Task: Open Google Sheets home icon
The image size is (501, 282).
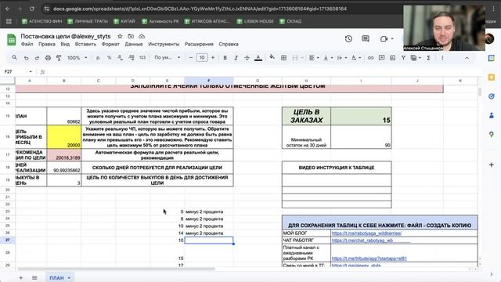Action: pos(12,40)
